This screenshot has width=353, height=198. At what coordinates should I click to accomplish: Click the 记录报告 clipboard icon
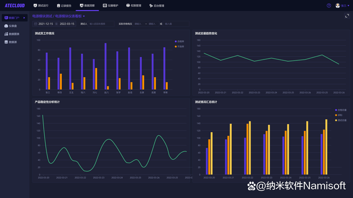click(58, 5)
